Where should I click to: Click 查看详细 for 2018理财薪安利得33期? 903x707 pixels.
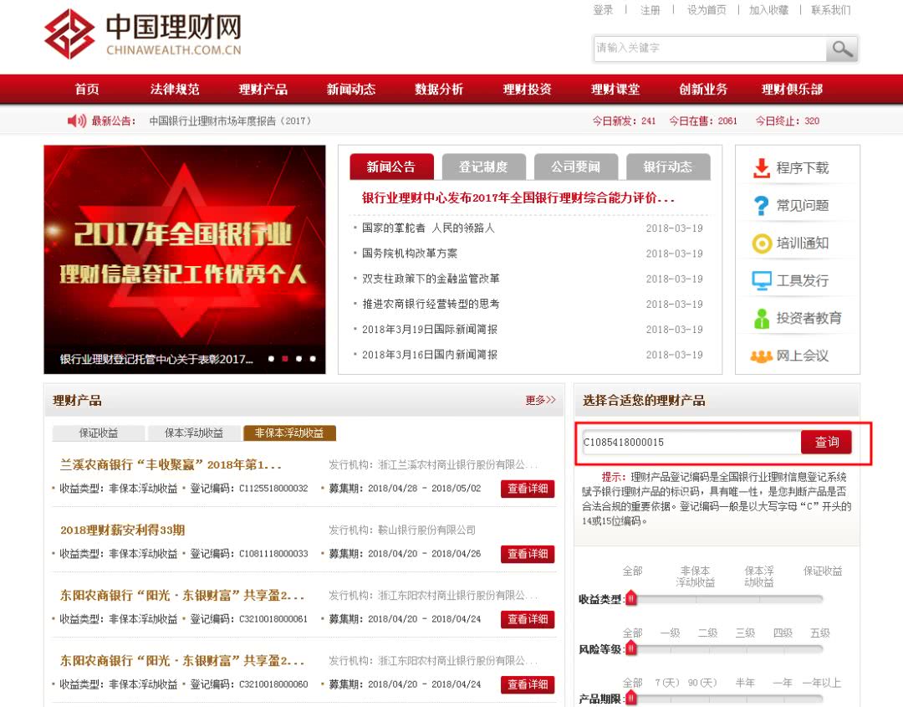528,554
